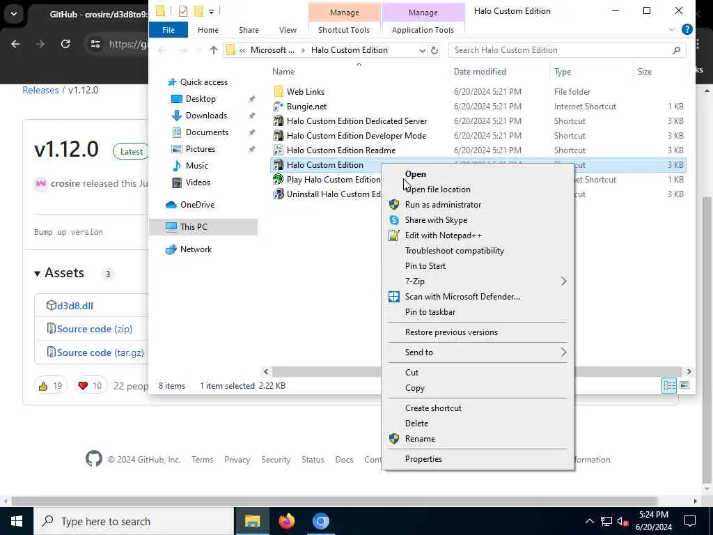Click the Windows taskbar search box
This screenshot has height=535, width=713.
click(134, 521)
